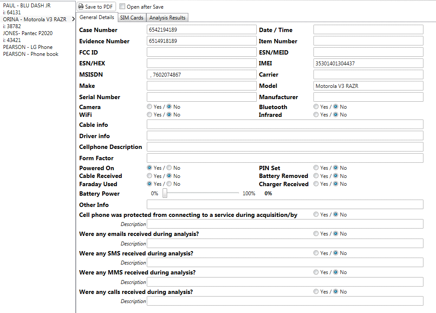Image resolution: width=436 pixels, height=313 pixels.
Task: Select the i: 64131 list row
Action: [12, 12]
